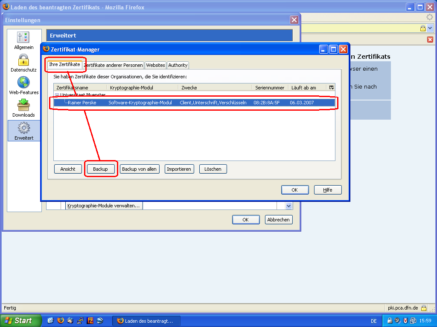
Task: Open the Web-Features globe icon panel
Action: pyautogui.click(x=24, y=86)
